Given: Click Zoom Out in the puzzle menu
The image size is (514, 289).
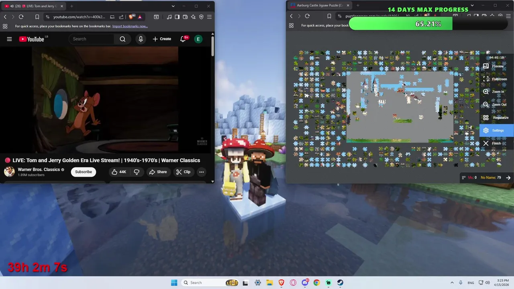Looking at the screenshot, I should coord(497,105).
